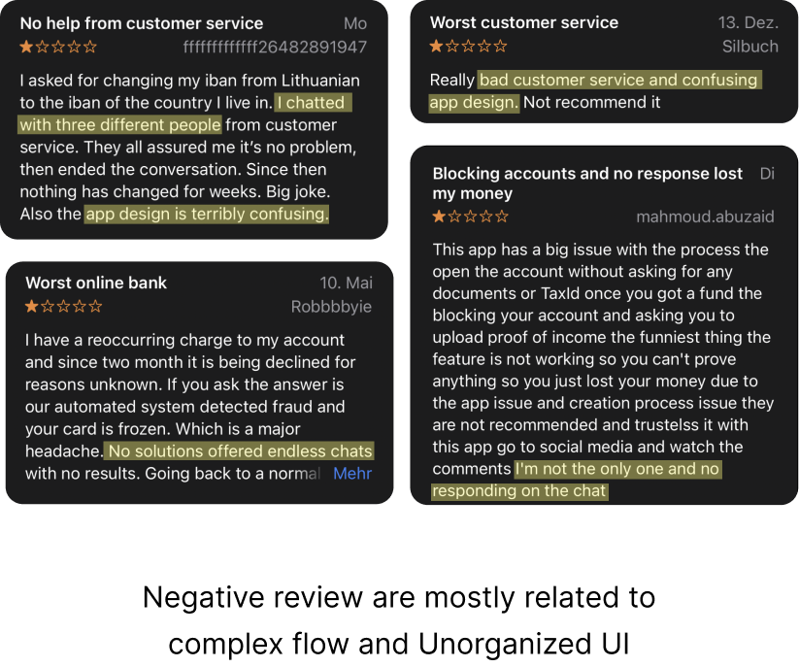Click the reviewer name Robbbbyie
799x667 pixels.
click(x=331, y=307)
